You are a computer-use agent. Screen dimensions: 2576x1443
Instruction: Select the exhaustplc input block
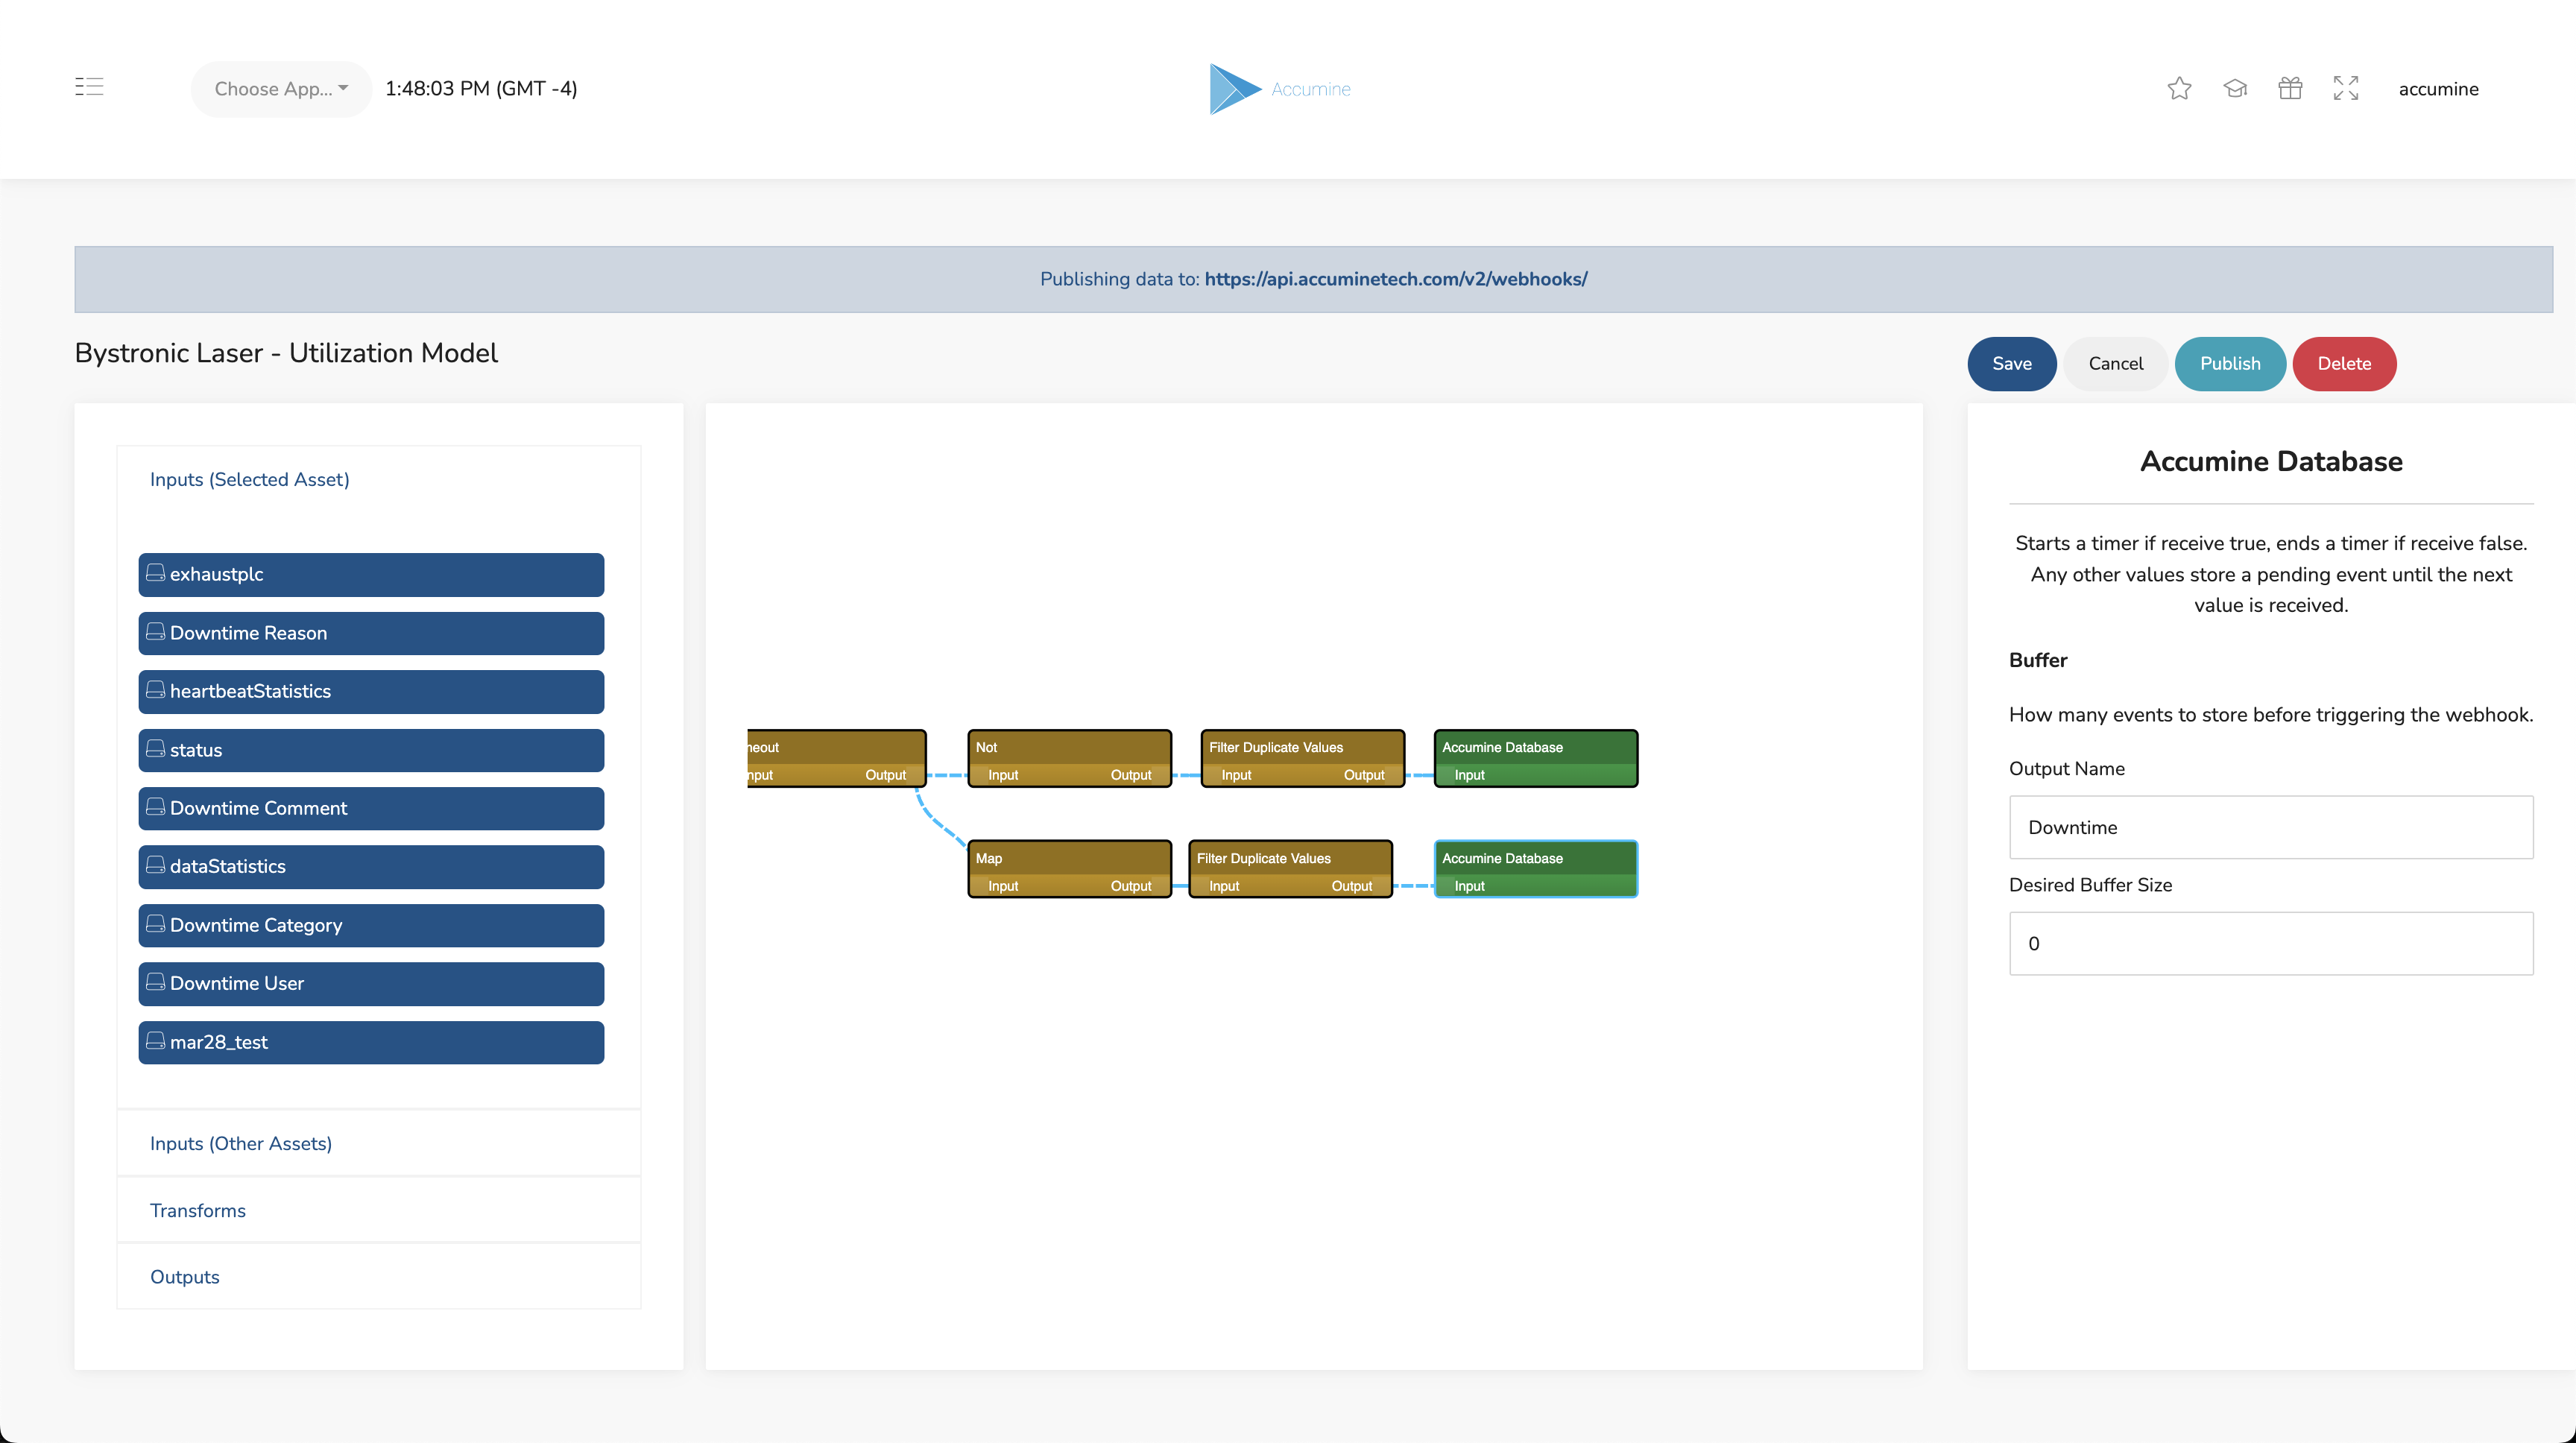tap(371, 575)
